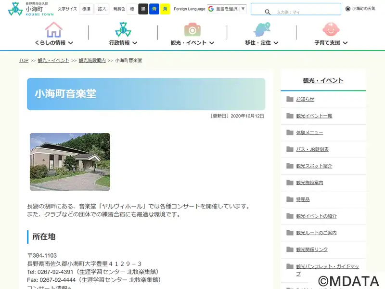Open the 特産品 sidebar link
Viewport: 385px width, 289px height.
click(x=303, y=199)
